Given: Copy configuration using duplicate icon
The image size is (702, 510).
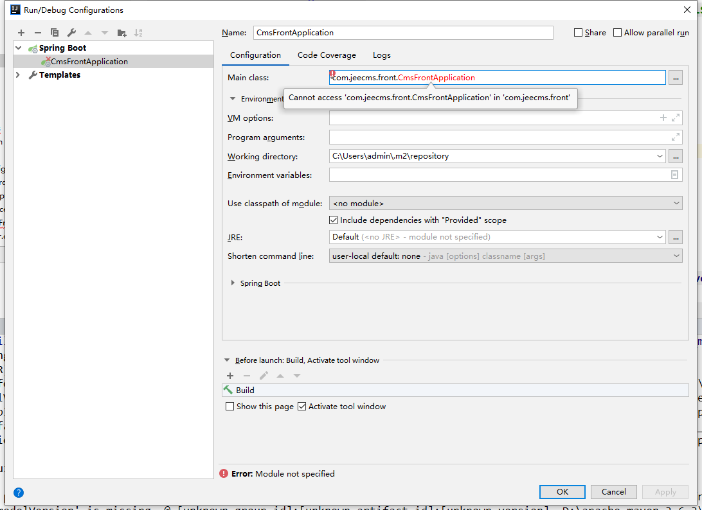Looking at the screenshot, I should click(x=55, y=33).
